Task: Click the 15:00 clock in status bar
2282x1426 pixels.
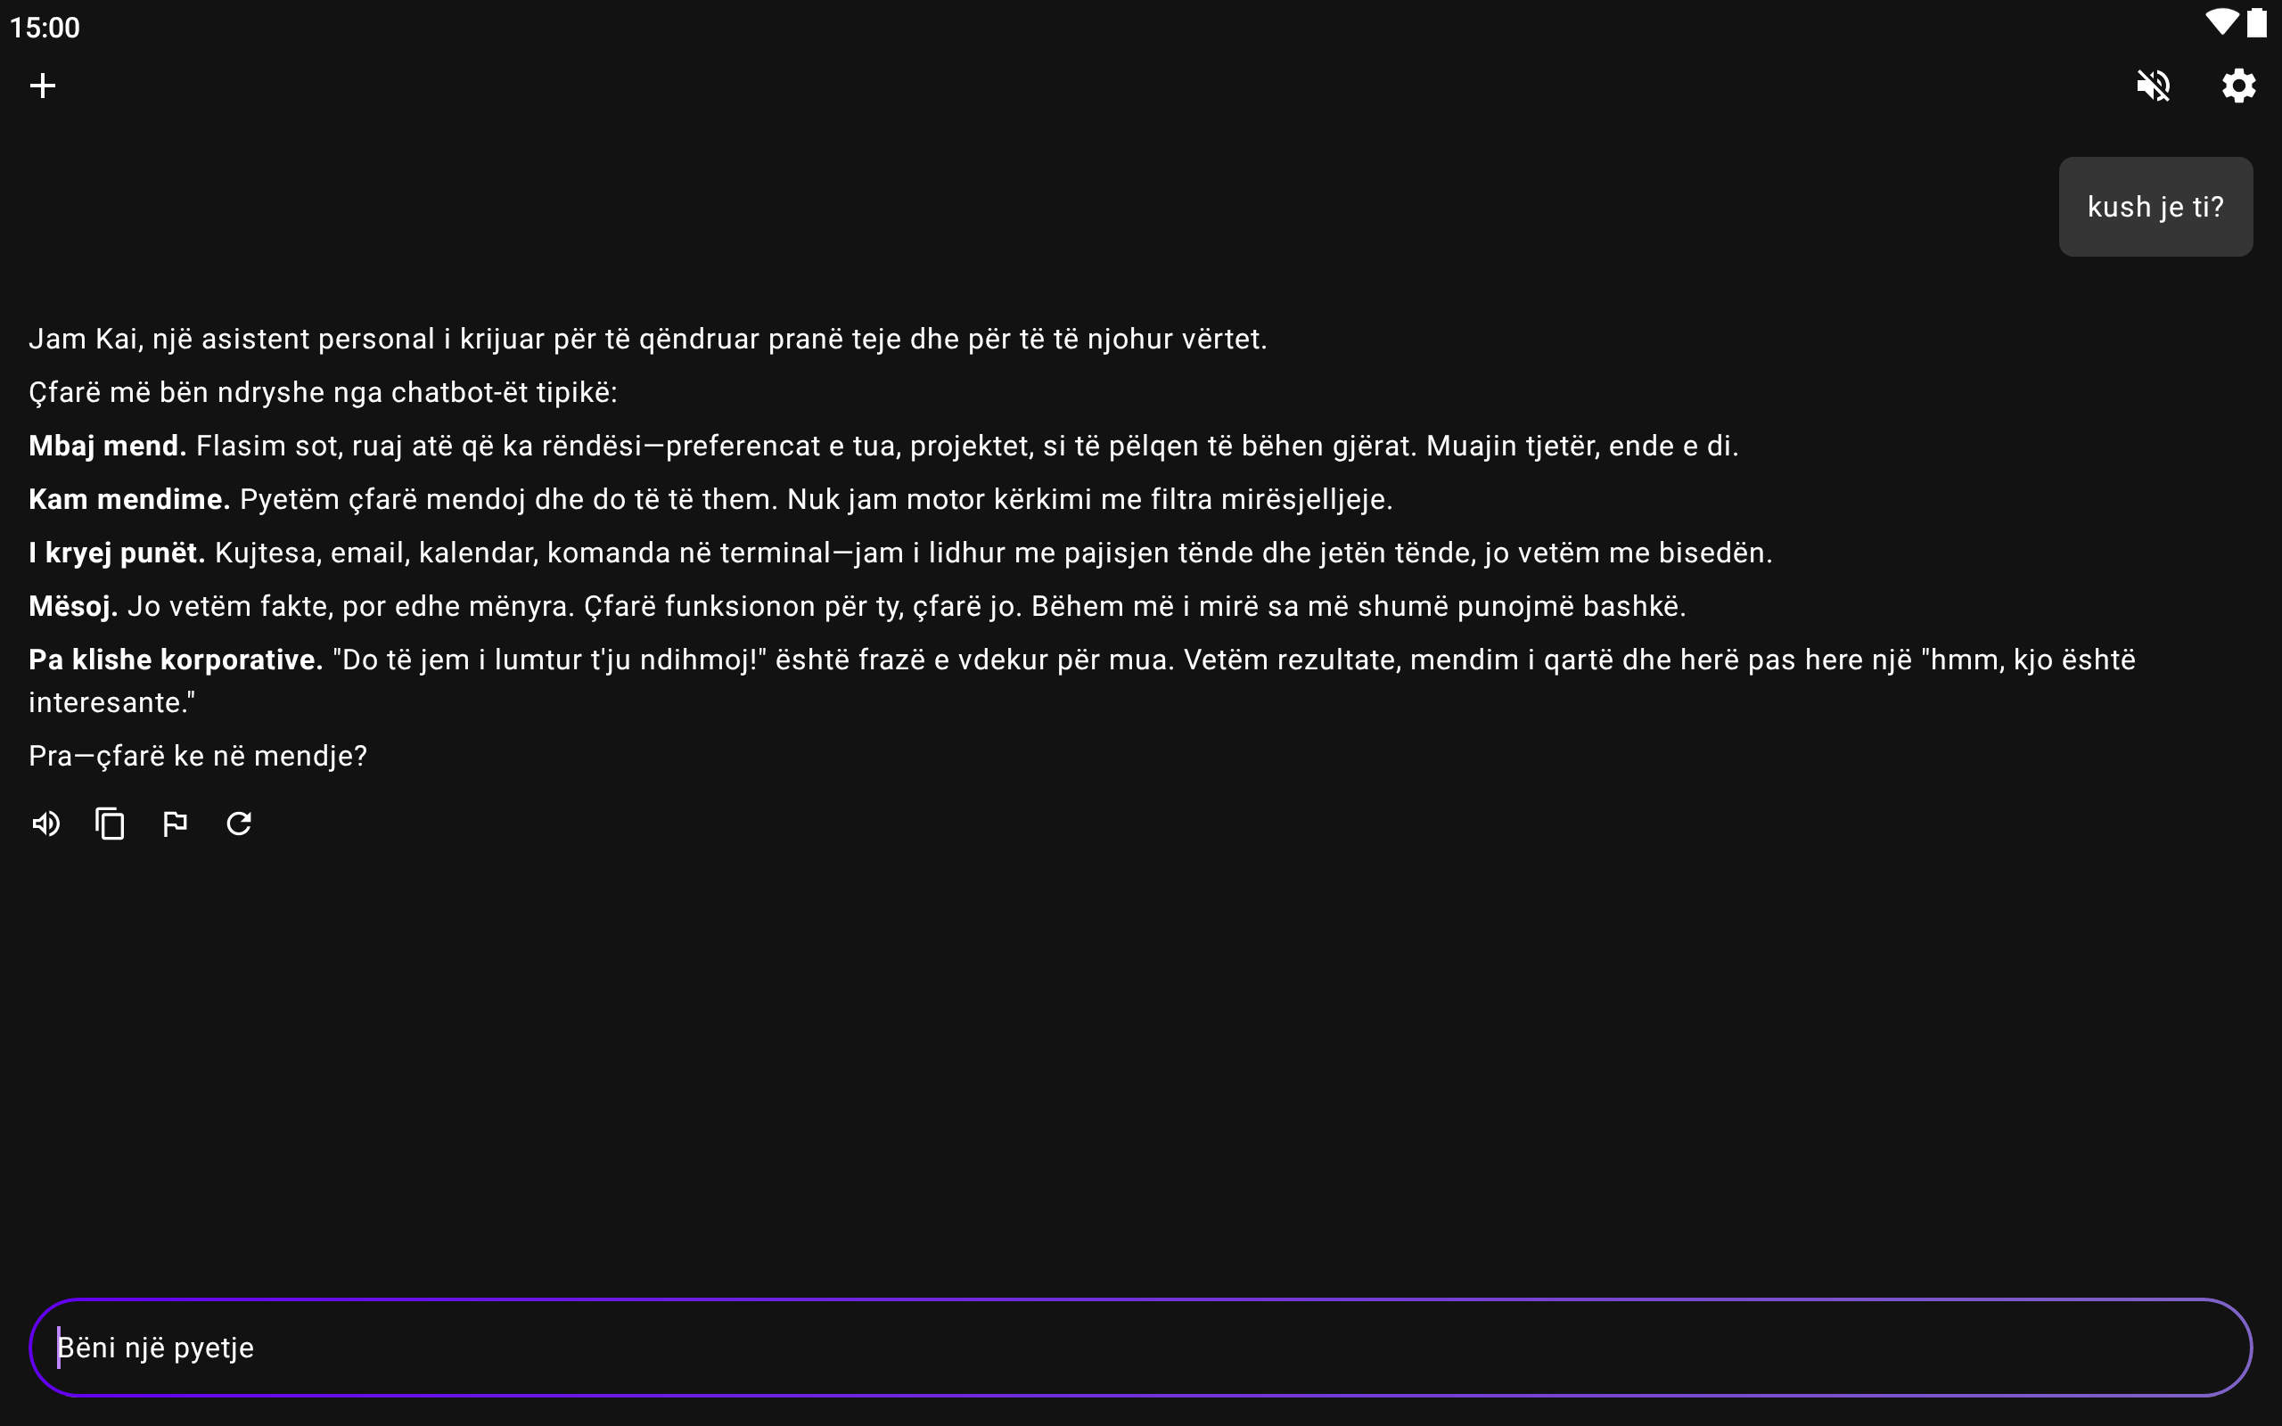Action: (x=45, y=28)
